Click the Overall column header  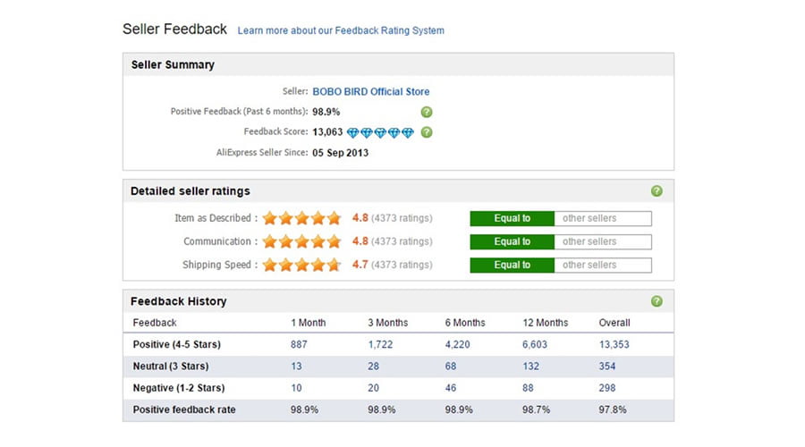[x=614, y=323]
